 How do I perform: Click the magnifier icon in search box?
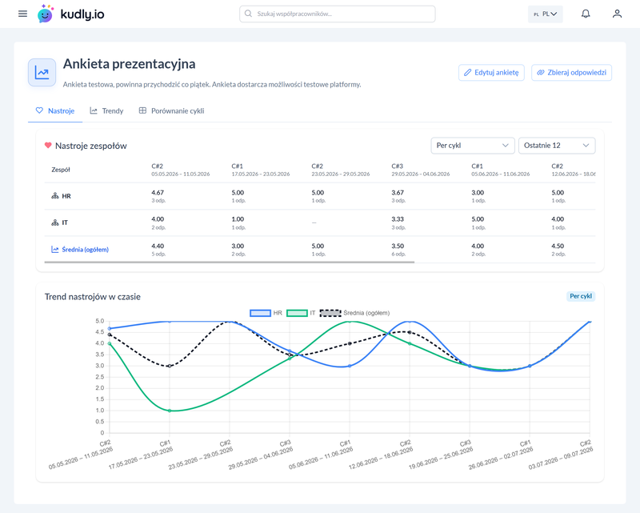tap(248, 14)
